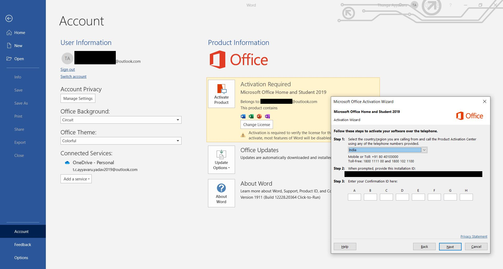The image size is (503, 269).
Task: Click Confirmation ID field B
Action: [370, 197]
